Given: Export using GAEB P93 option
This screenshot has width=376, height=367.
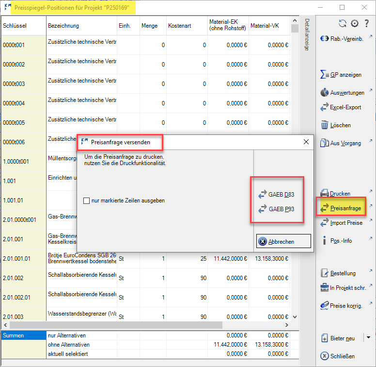Looking at the screenshot, I should point(277,210).
